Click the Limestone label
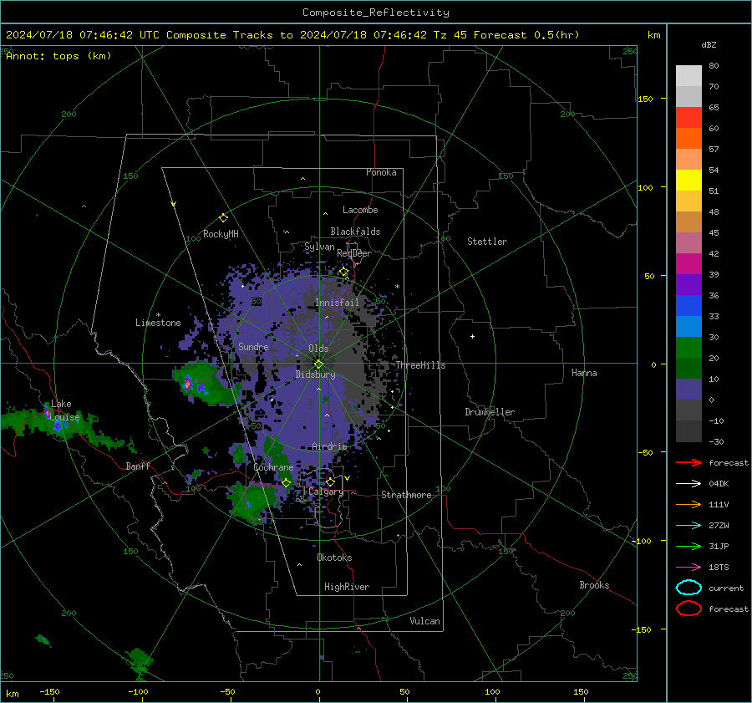 158,323
